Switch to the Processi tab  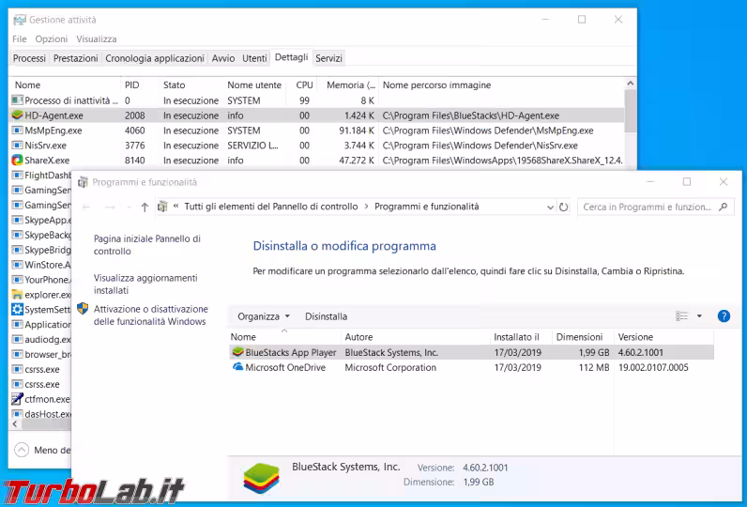[29, 58]
